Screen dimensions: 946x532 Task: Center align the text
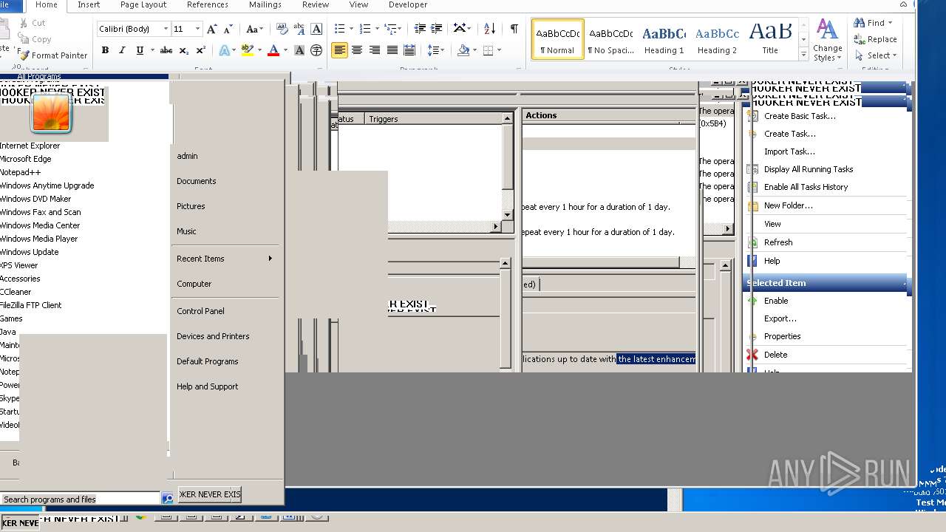click(357, 50)
